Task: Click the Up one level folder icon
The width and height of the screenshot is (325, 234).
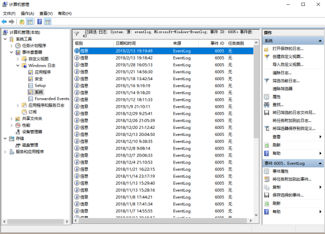Action: click(x=22, y=22)
